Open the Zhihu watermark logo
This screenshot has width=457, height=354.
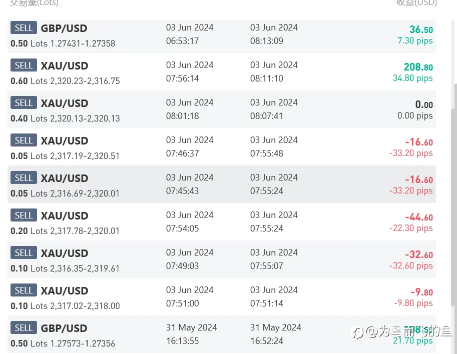tap(357, 332)
